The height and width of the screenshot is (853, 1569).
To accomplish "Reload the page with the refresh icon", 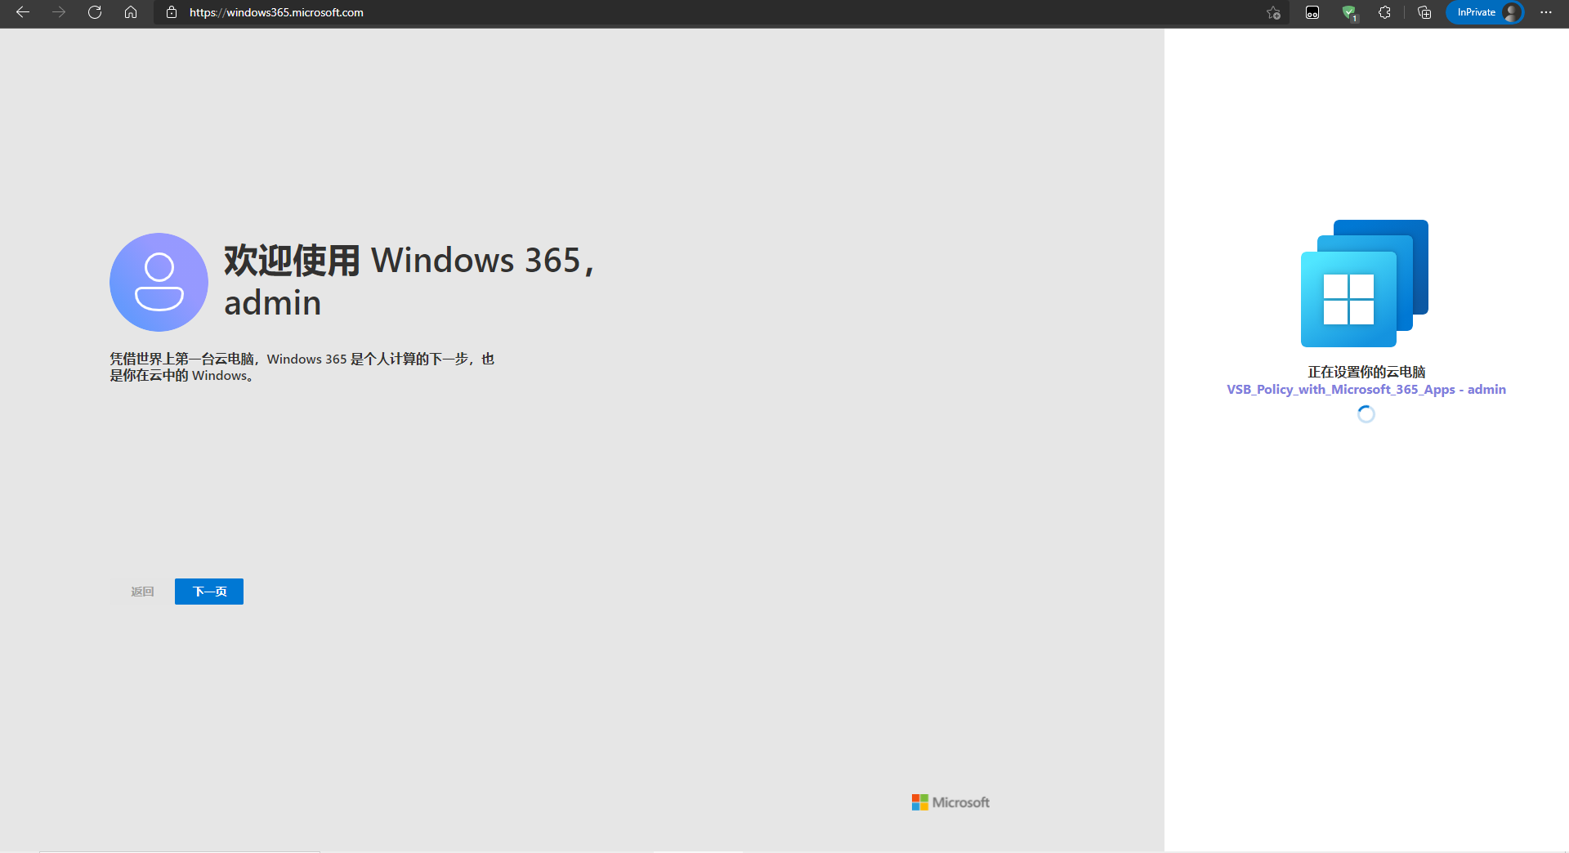I will point(95,12).
